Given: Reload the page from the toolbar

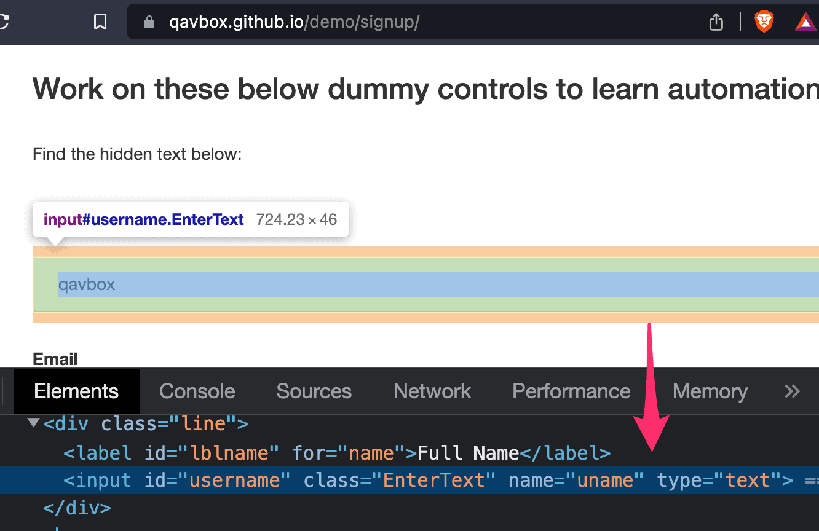Looking at the screenshot, I should click(x=4, y=21).
